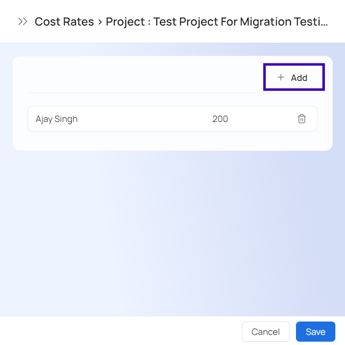Screen dimensions: 345x345
Task: Click the word 'Project' in the title
Action: (x=124, y=22)
